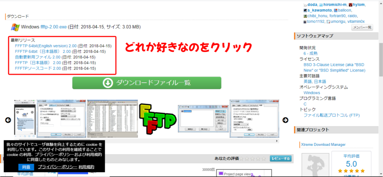Open FFFTP 64bit(English version) 2.00 release
This screenshot has height=177, width=383.
click(x=46, y=46)
